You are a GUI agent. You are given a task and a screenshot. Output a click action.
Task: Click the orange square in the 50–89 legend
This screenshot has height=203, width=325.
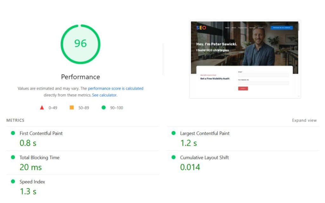click(72, 108)
